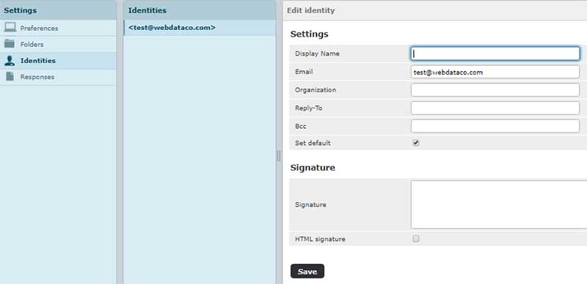Click inside the Signature text area
The width and height of the screenshot is (587, 284).
(499, 204)
